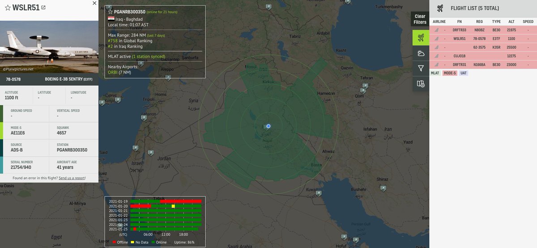Screen dimensions: 537x248
Task: Favorite the WSLR51 flight with the star
Action: 8,8
